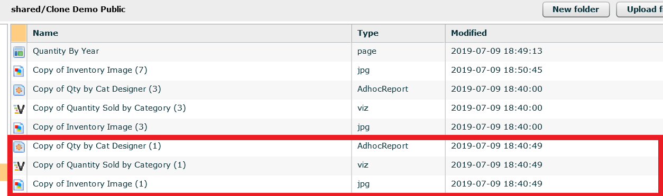663x196 pixels.
Task: Click the Upload file button
Action: click(641, 9)
